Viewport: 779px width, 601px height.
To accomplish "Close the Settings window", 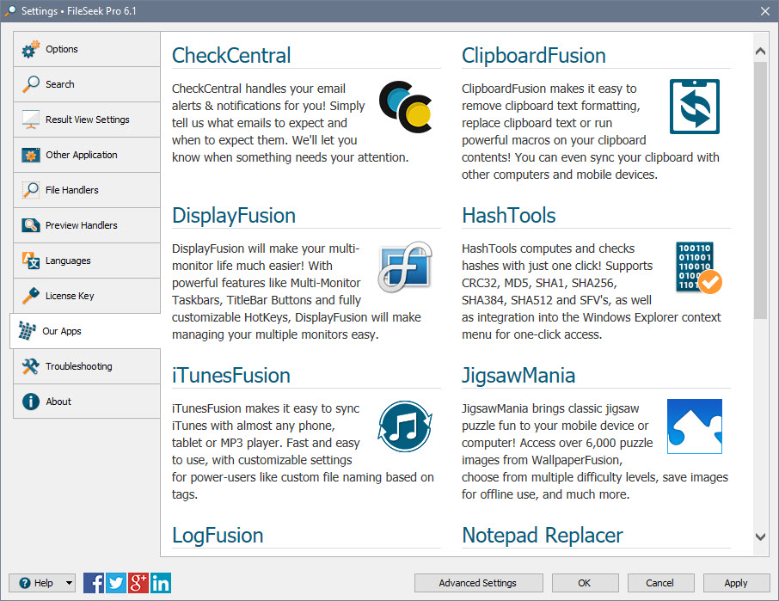I will tap(765, 11).
